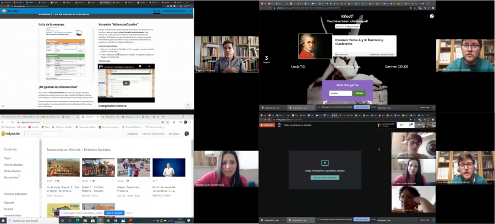
Task: Switch to the Contenido tab in edpuzzle
Action: (x=132, y=134)
